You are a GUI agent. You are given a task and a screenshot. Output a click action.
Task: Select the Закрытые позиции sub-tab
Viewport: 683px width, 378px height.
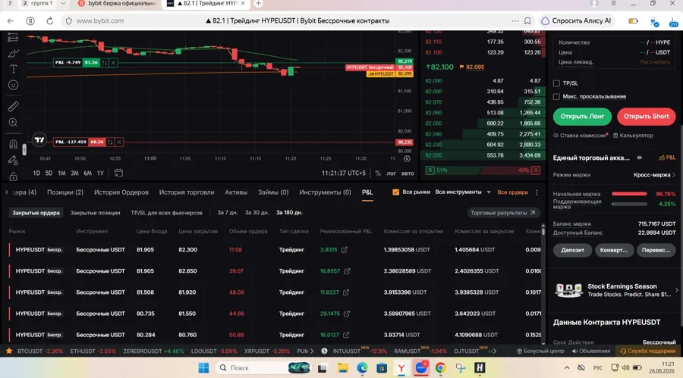pyautogui.click(x=95, y=213)
